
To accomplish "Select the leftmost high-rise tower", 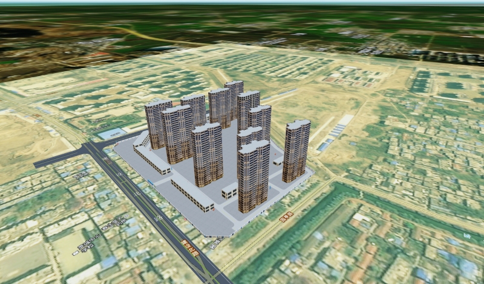I will click(157, 124).
